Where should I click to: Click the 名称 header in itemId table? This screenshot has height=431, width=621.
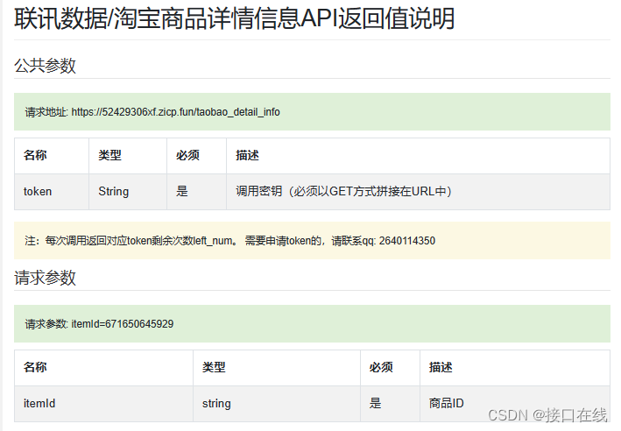pyautogui.click(x=103, y=368)
